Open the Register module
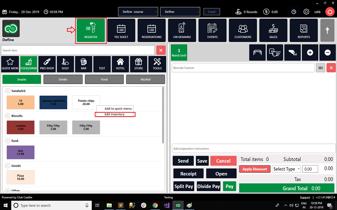The width and height of the screenshot is (337, 210). 91,30
